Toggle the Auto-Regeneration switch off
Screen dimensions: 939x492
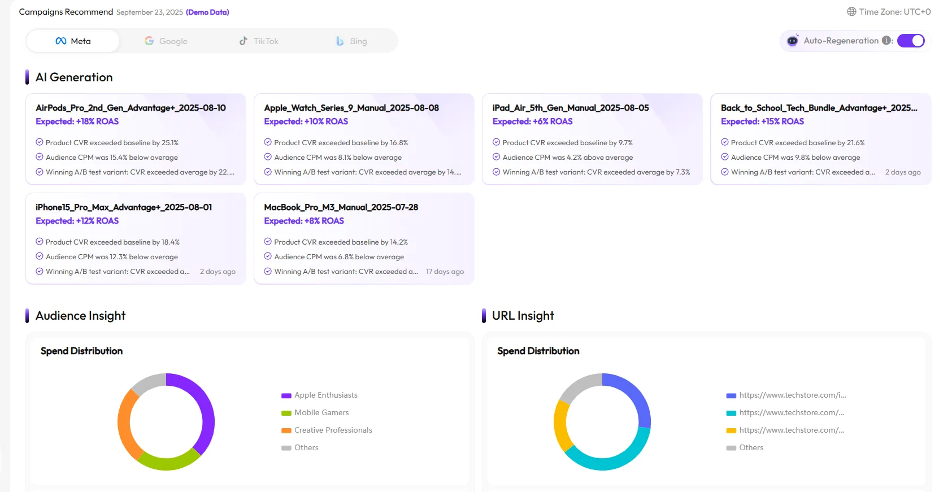(x=911, y=41)
